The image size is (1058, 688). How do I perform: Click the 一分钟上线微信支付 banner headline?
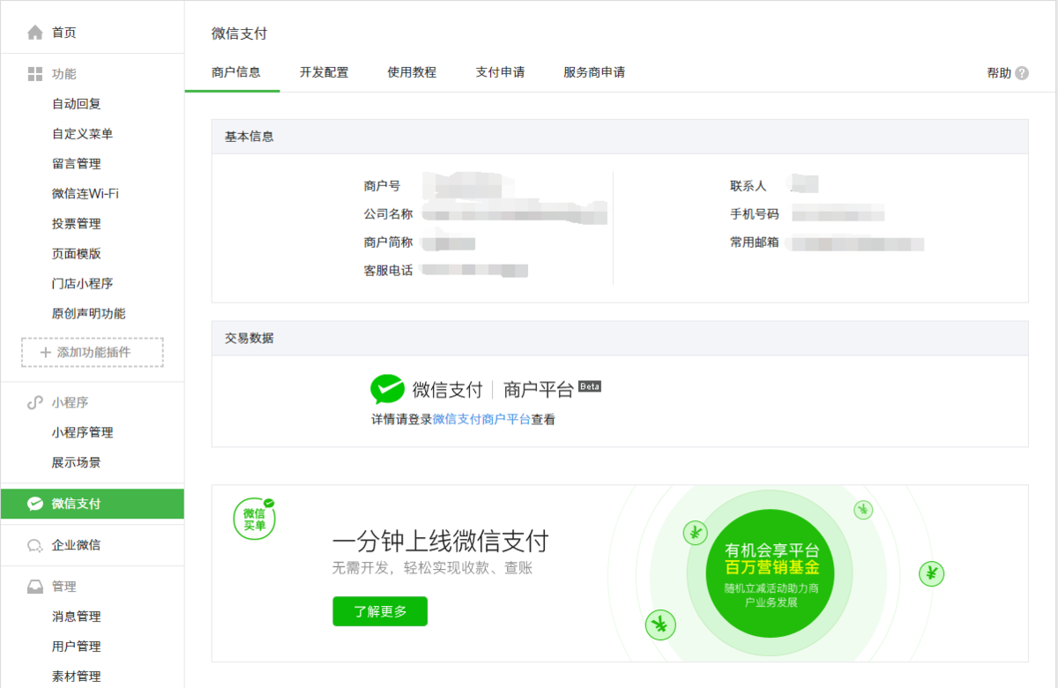pyautogui.click(x=441, y=541)
